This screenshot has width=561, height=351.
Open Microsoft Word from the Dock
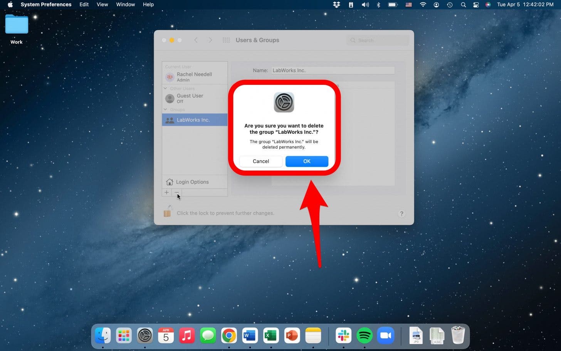[250, 336]
